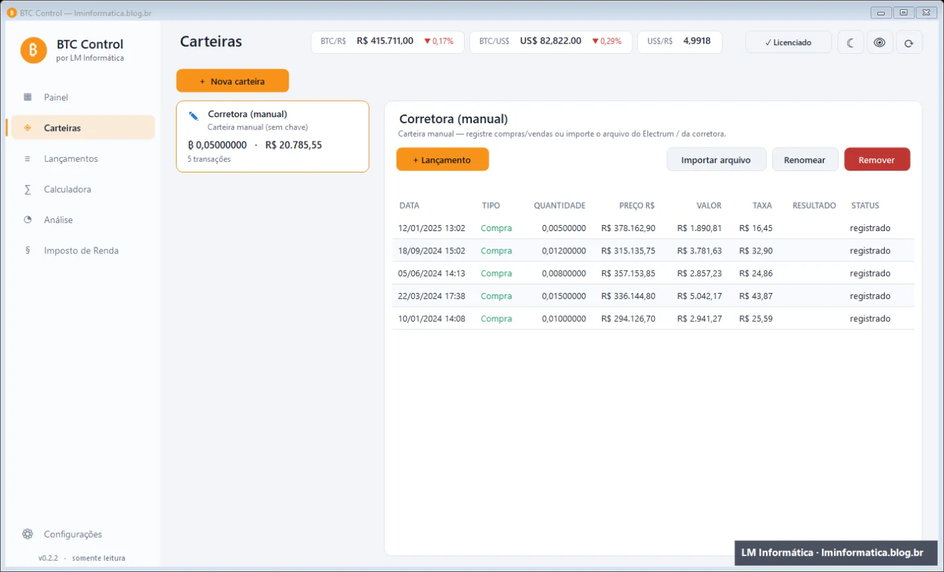Viewport: 944px width, 572px height.
Task: Click the Imposto de Renda section icon
Action: click(x=28, y=250)
